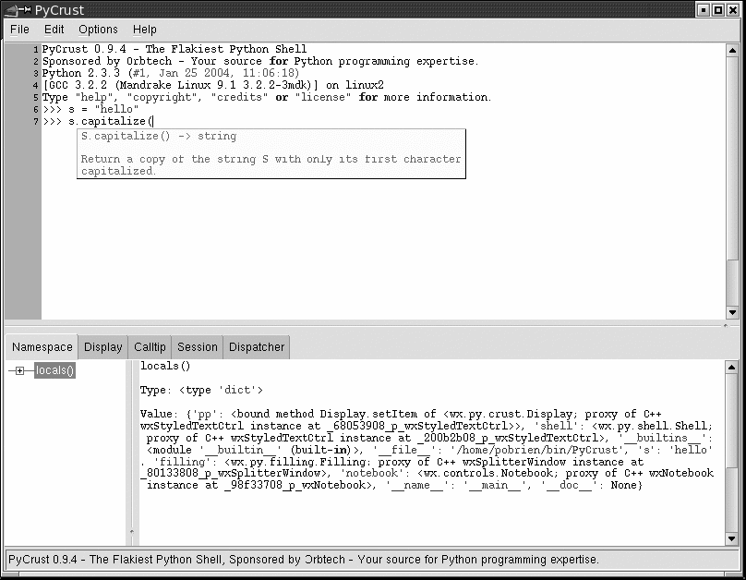Click the Type: <type 'dict'> text
The height and width of the screenshot is (580, 746).
(201, 390)
